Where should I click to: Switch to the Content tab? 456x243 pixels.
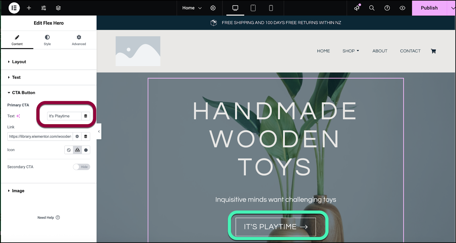click(17, 40)
